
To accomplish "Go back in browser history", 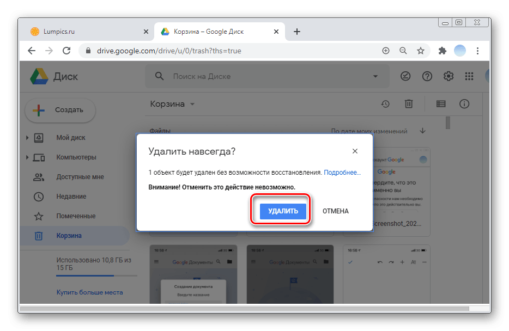I will click(32, 51).
